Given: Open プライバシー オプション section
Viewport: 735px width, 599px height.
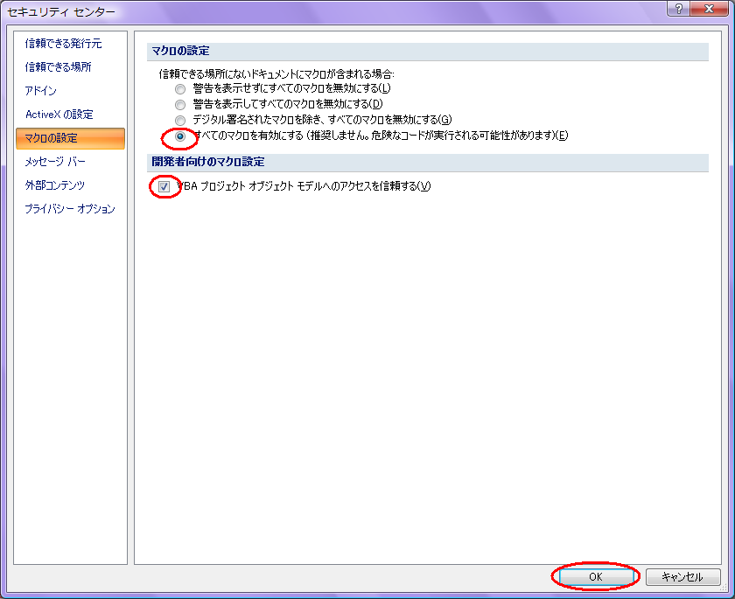Looking at the screenshot, I should tap(70, 209).
